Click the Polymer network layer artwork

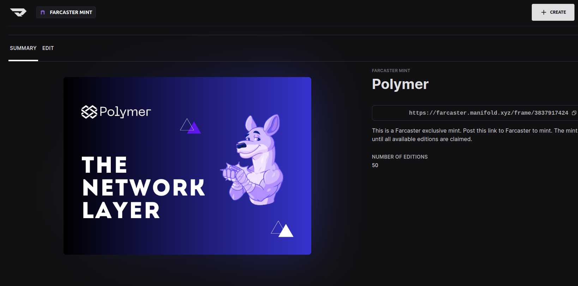(x=187, y=166)
